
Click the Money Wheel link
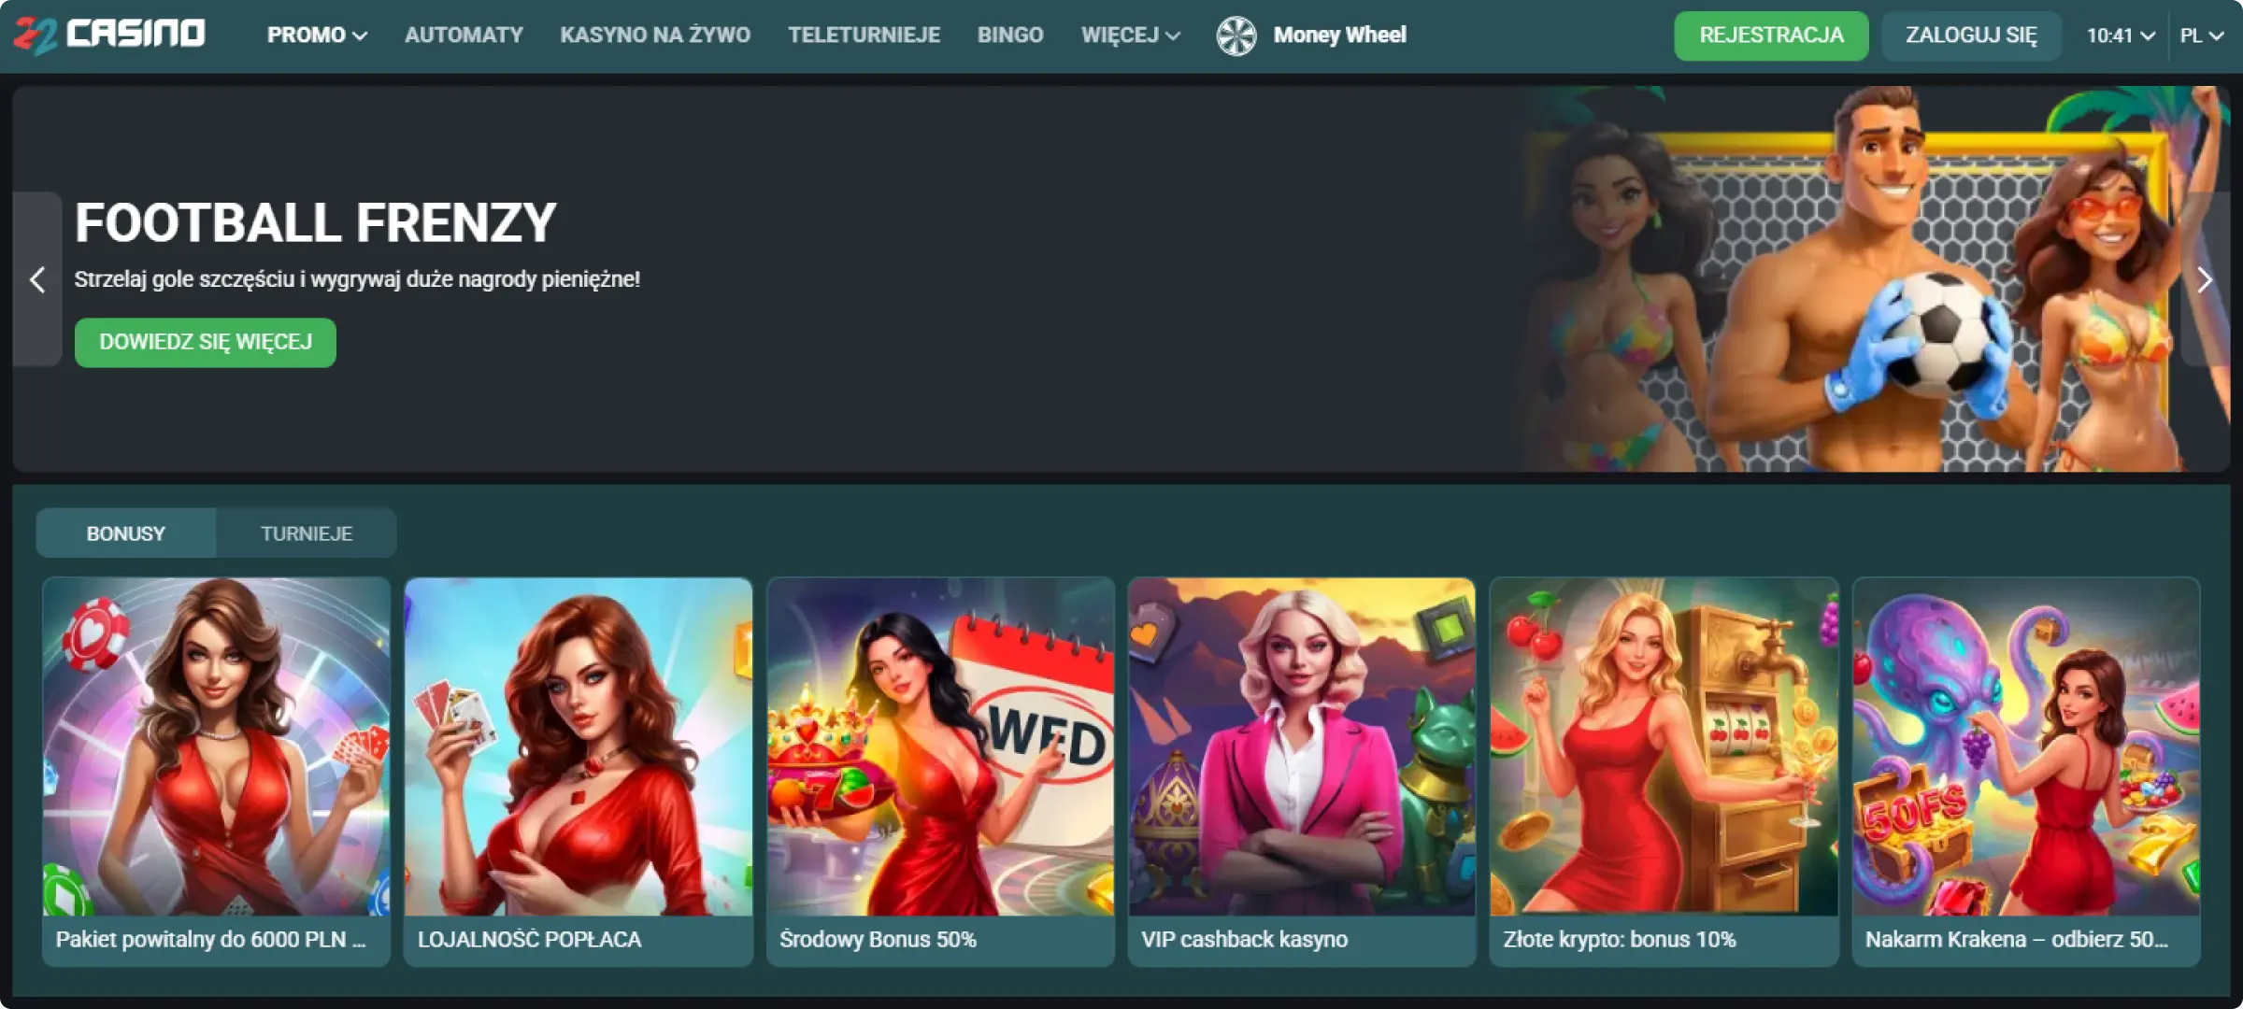pyautogui.click(x=1339, y=36)
